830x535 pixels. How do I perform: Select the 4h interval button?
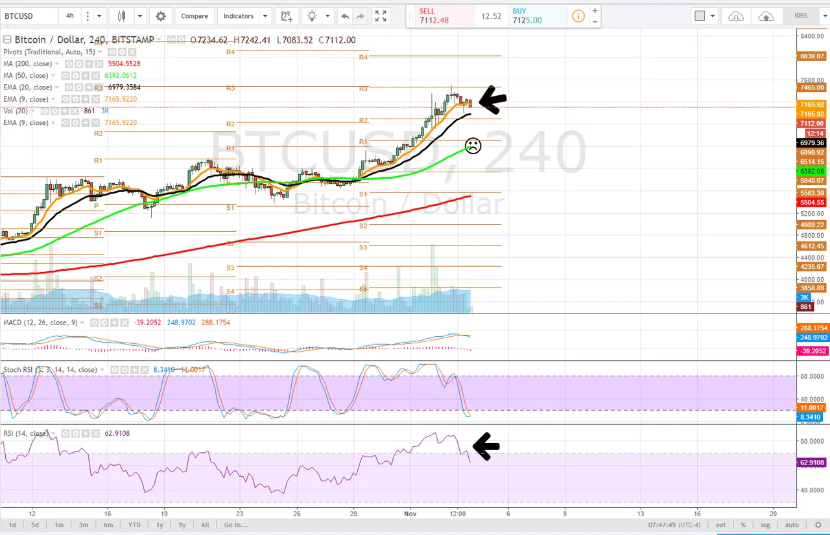click(69, 16)
